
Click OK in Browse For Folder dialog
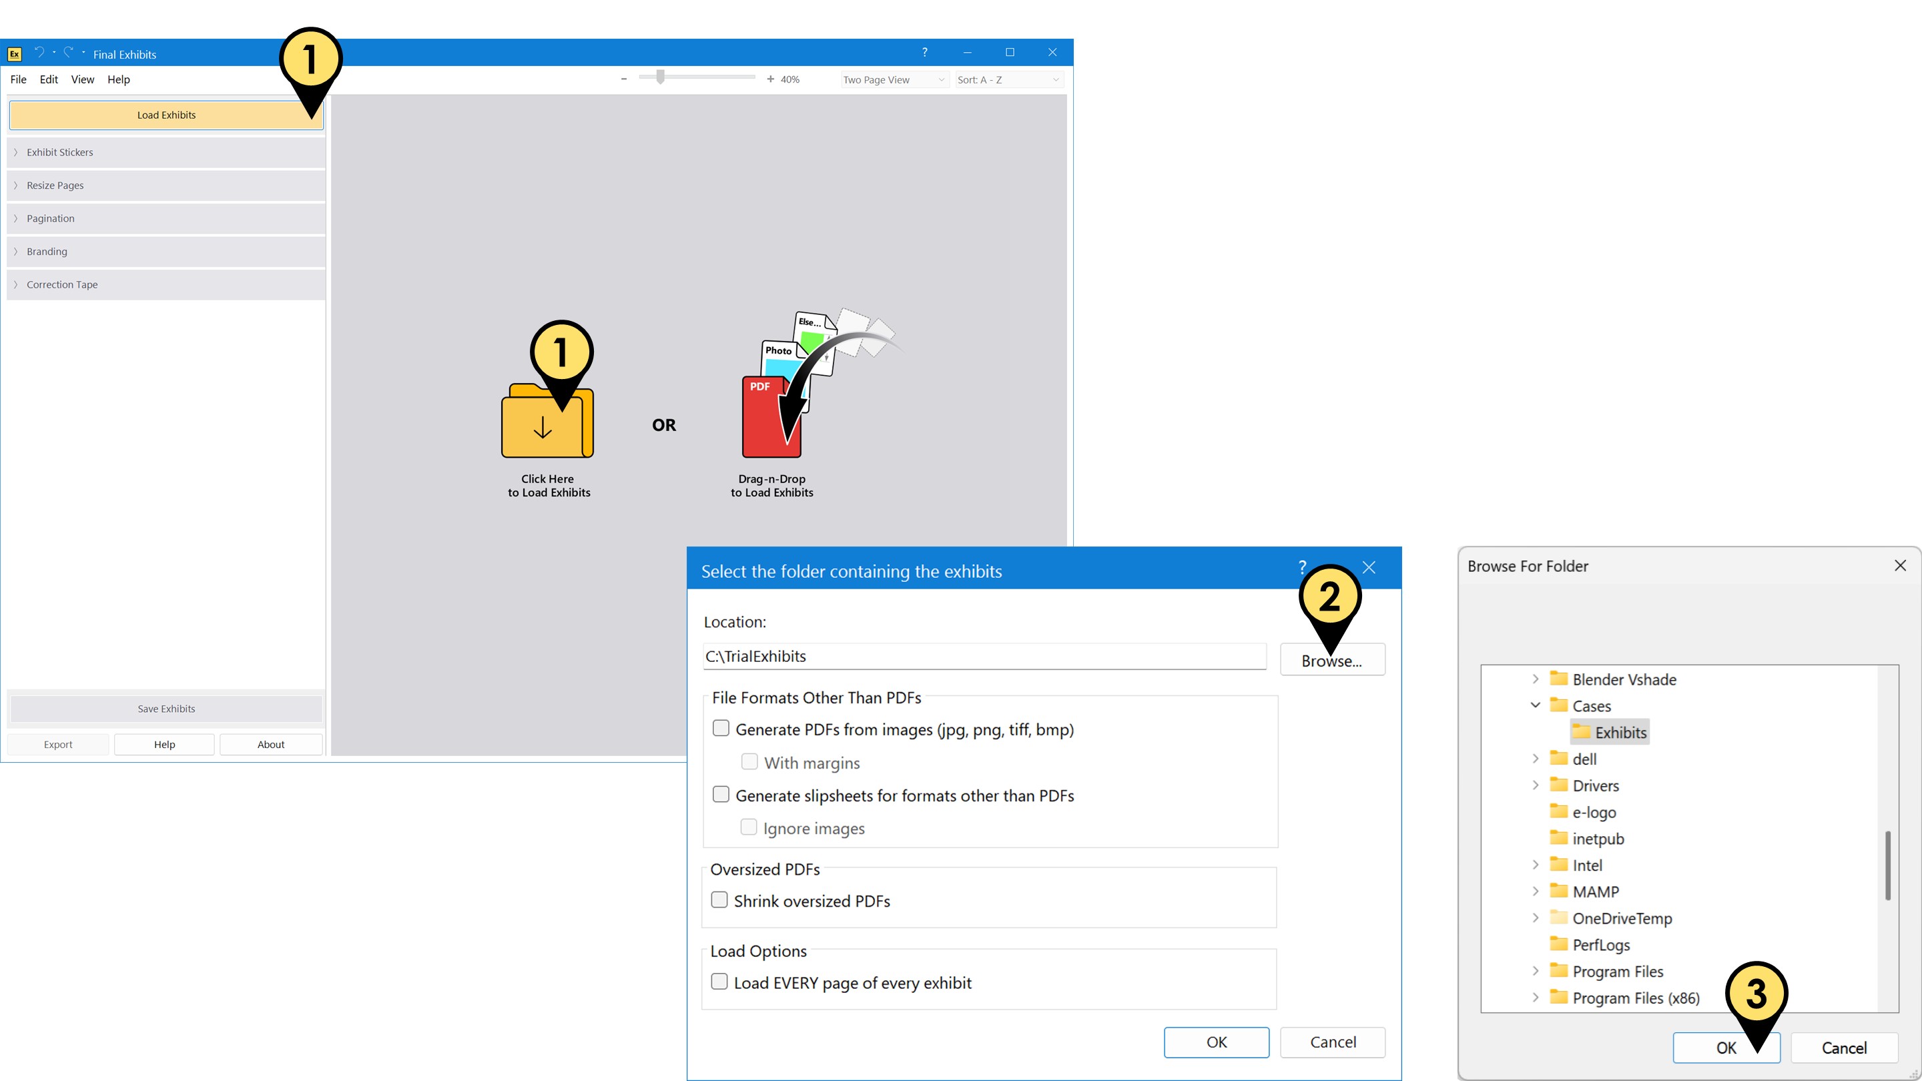(1726, 1048)
